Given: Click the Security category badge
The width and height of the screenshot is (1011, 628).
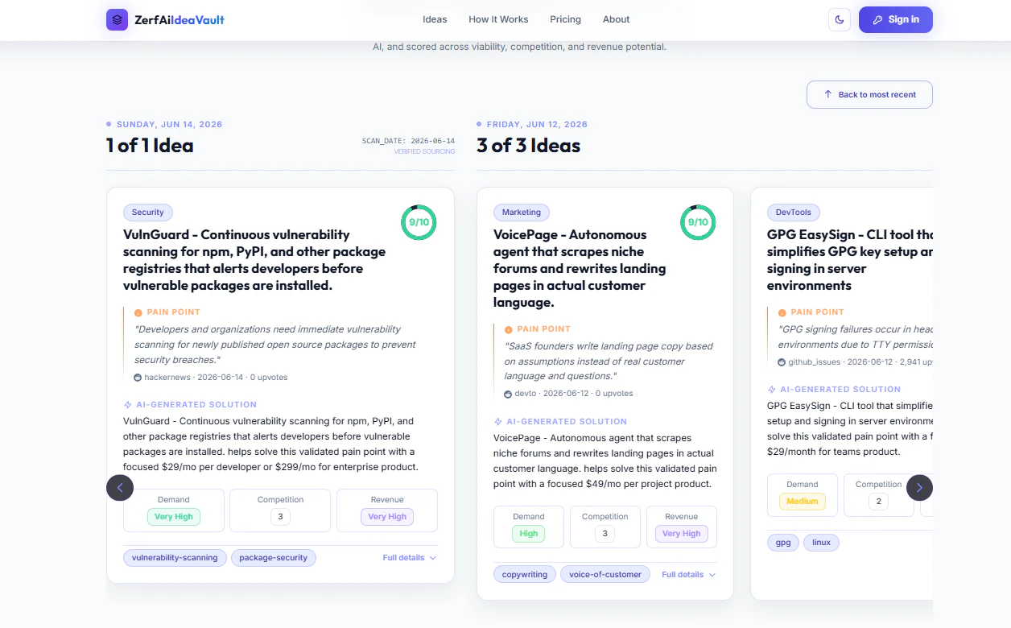Looking at the screenshot, I should pos(148,213).
